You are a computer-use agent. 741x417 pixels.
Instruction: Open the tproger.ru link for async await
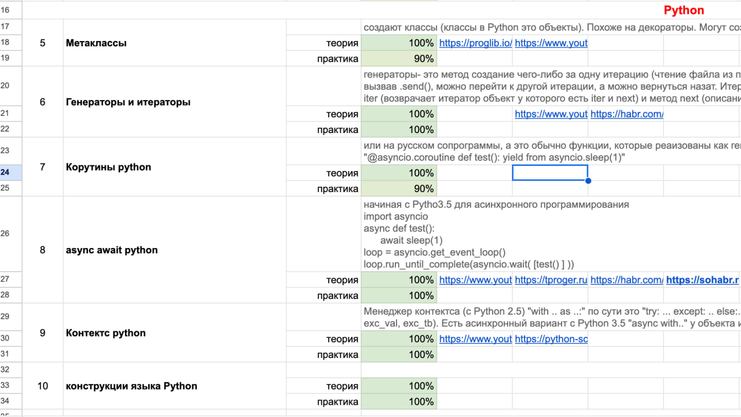[551, 280]
